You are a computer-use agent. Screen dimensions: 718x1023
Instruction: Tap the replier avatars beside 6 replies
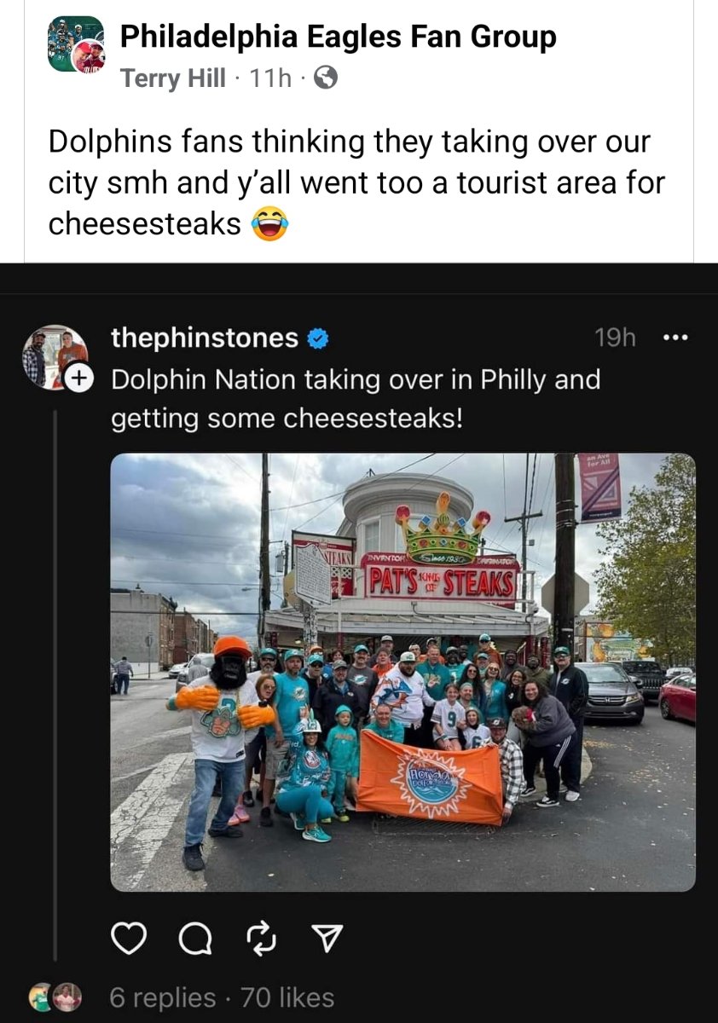(55, 997)
